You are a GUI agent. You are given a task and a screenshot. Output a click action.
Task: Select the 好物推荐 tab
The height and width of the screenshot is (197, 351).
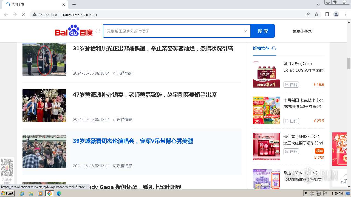click(261, 48)
